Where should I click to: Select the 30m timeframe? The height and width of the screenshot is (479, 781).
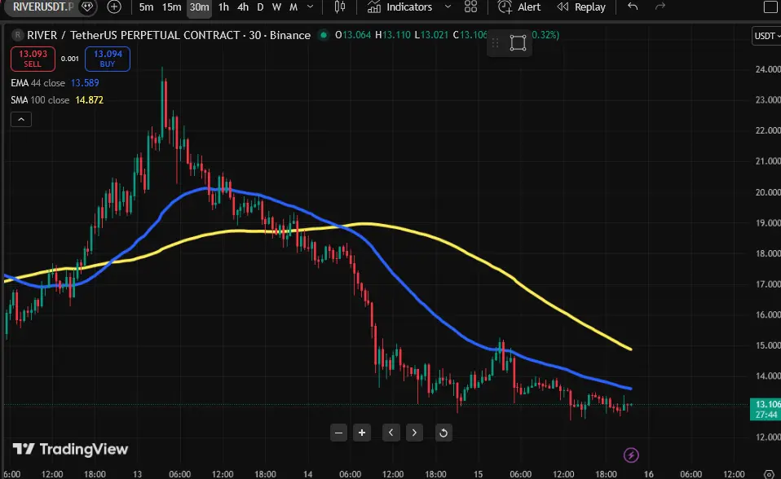click(x=199, y=7)
